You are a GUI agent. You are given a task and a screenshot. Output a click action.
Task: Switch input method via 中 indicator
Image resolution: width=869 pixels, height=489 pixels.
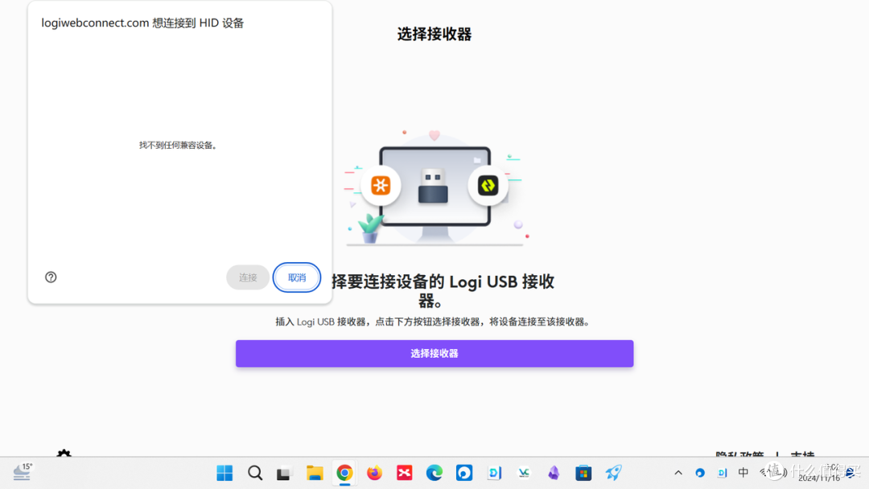[743, 472]
